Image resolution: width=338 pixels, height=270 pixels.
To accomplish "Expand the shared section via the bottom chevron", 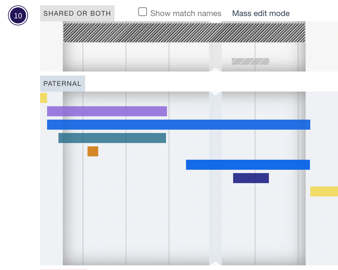I will [216, 70].
